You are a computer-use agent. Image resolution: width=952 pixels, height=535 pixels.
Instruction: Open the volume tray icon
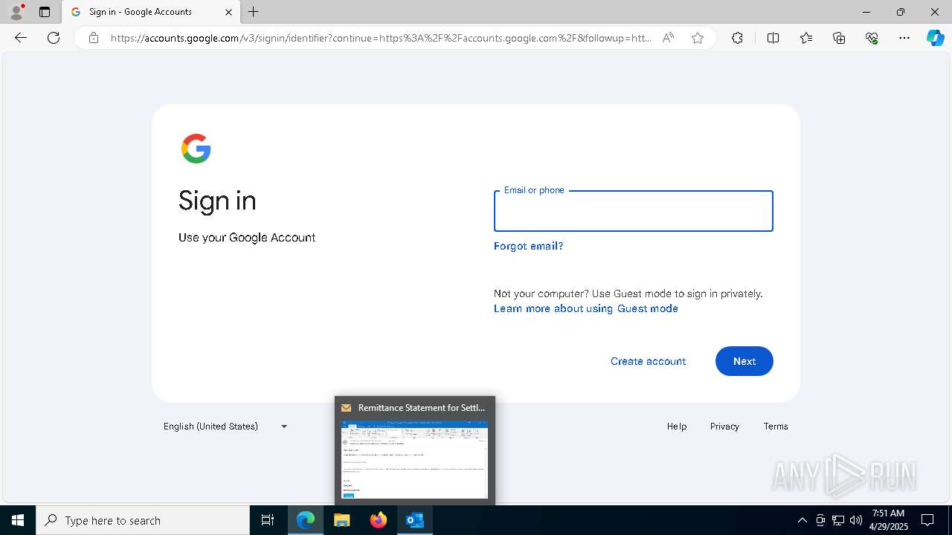pos(856,520)
